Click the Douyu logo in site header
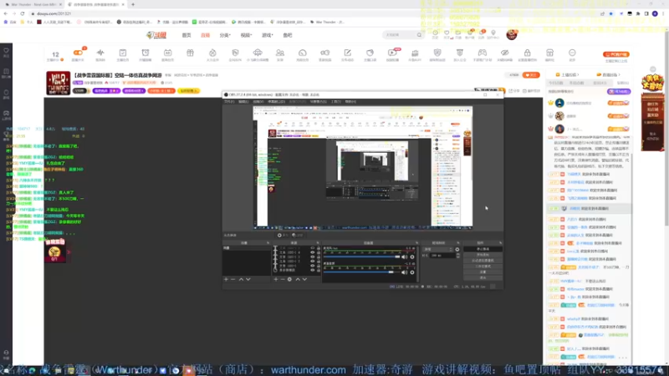 click(x=156, y=35)
